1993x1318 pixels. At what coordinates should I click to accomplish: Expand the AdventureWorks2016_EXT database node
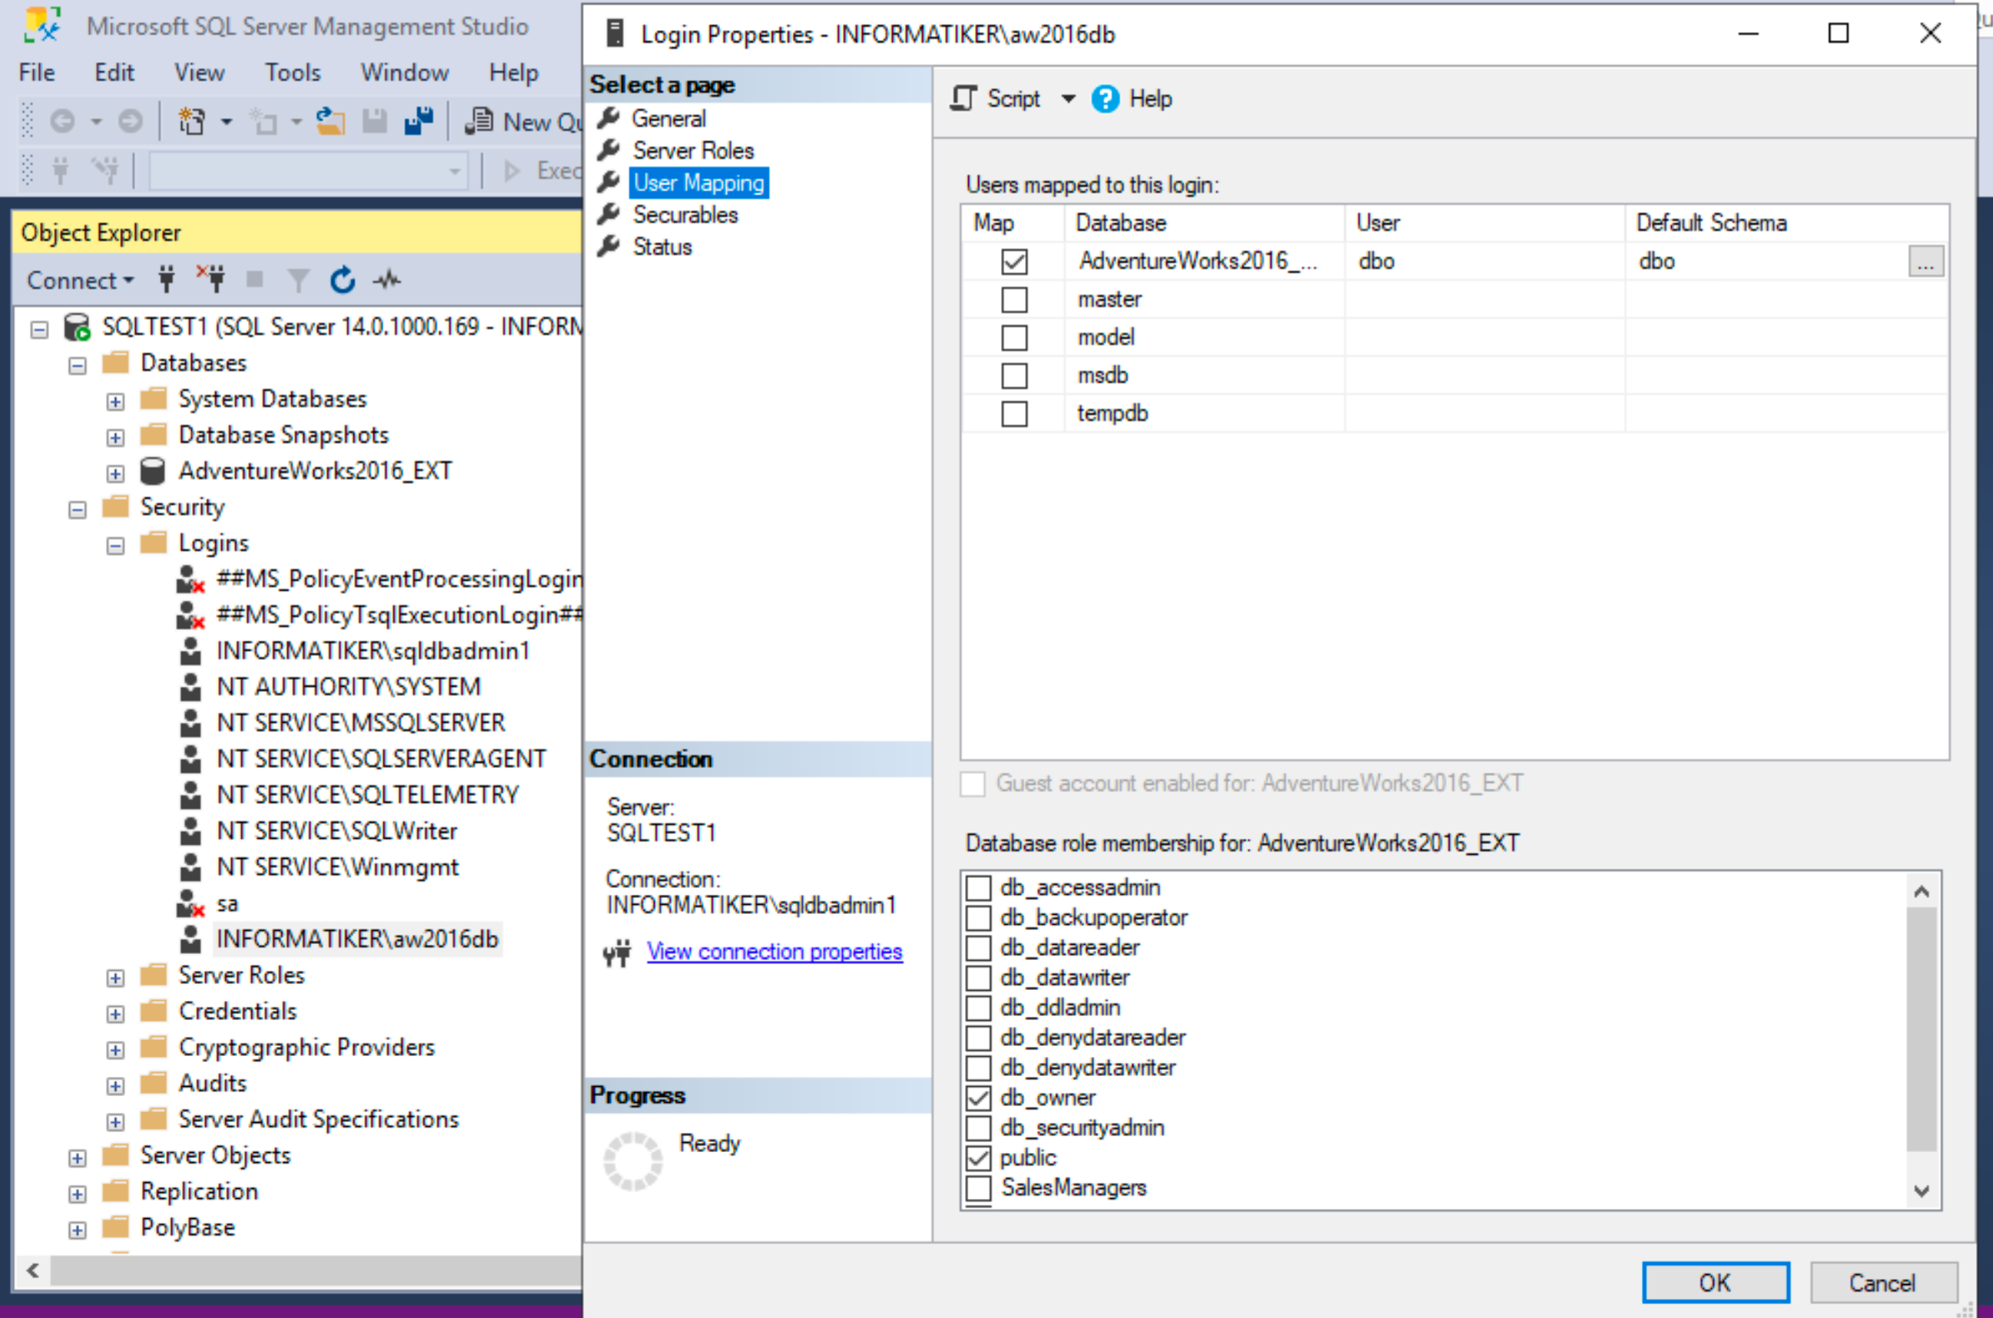pyautogui.click(x=115, y=473)
